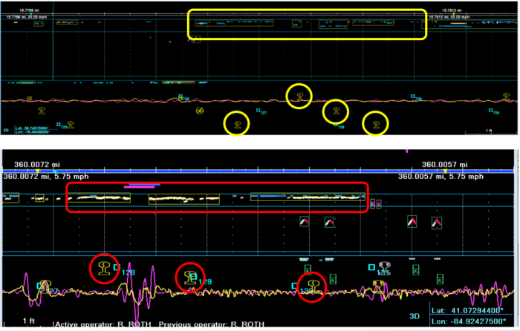Image resolution: width=520 pixels, height=331 pixels.
Task: Select the third green box icon from left
Action: click(x=415, y=269)
